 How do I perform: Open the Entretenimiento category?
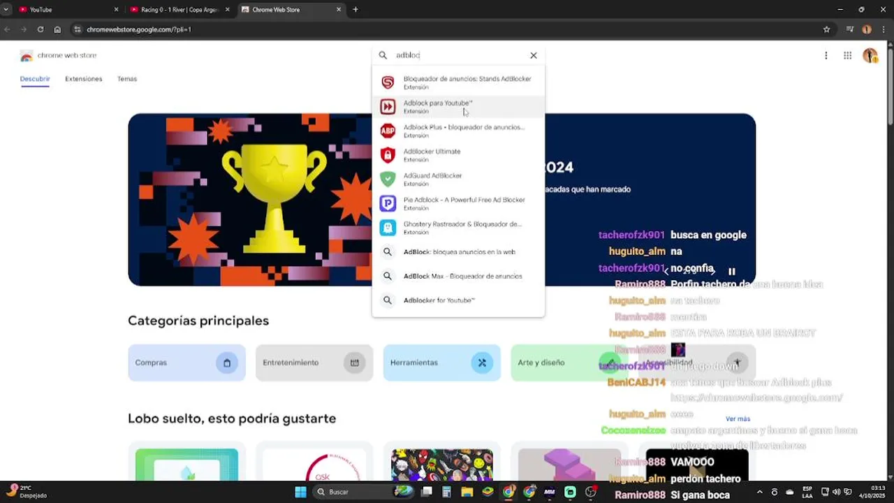[x=314, y=363]
